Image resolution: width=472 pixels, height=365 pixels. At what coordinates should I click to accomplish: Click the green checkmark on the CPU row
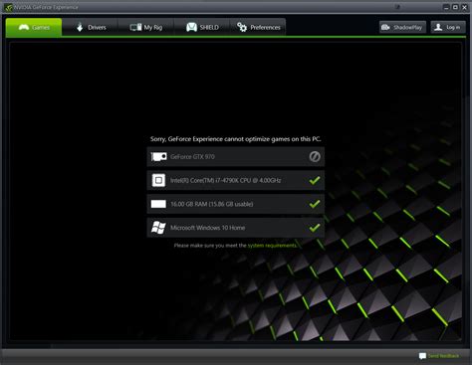tap(315, 180)
